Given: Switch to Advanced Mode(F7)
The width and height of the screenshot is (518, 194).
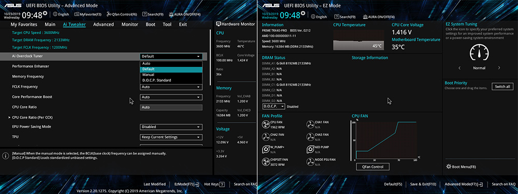Looking at the screenshot, I should pos(464,184).
